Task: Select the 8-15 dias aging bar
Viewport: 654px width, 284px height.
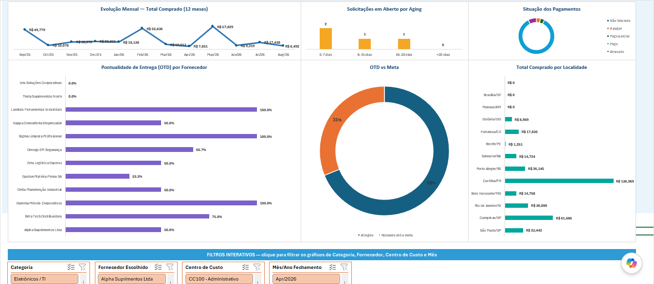Action: click(x=364, y=44)
